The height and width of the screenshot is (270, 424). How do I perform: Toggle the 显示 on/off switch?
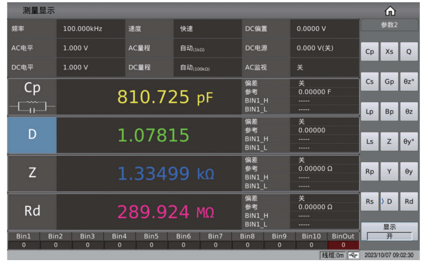coord(389,236)
